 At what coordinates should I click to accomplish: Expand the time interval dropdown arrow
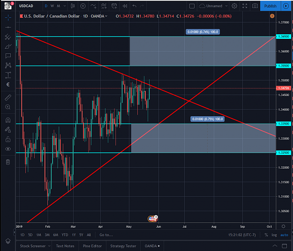coord(65,6)
